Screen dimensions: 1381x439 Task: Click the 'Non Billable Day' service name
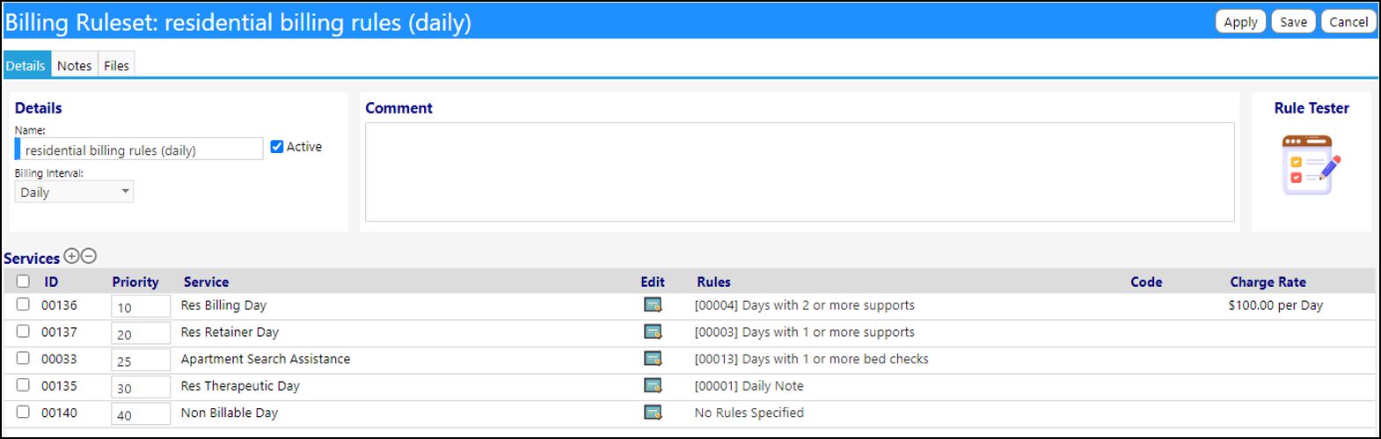pos(230,413)
